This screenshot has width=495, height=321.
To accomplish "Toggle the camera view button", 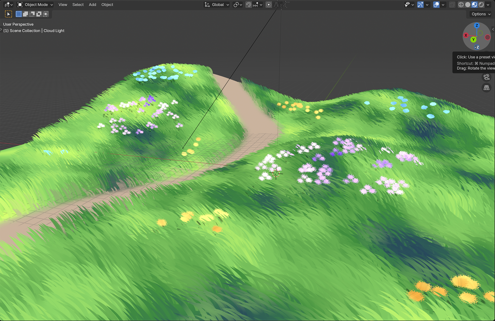I will 486,77.
